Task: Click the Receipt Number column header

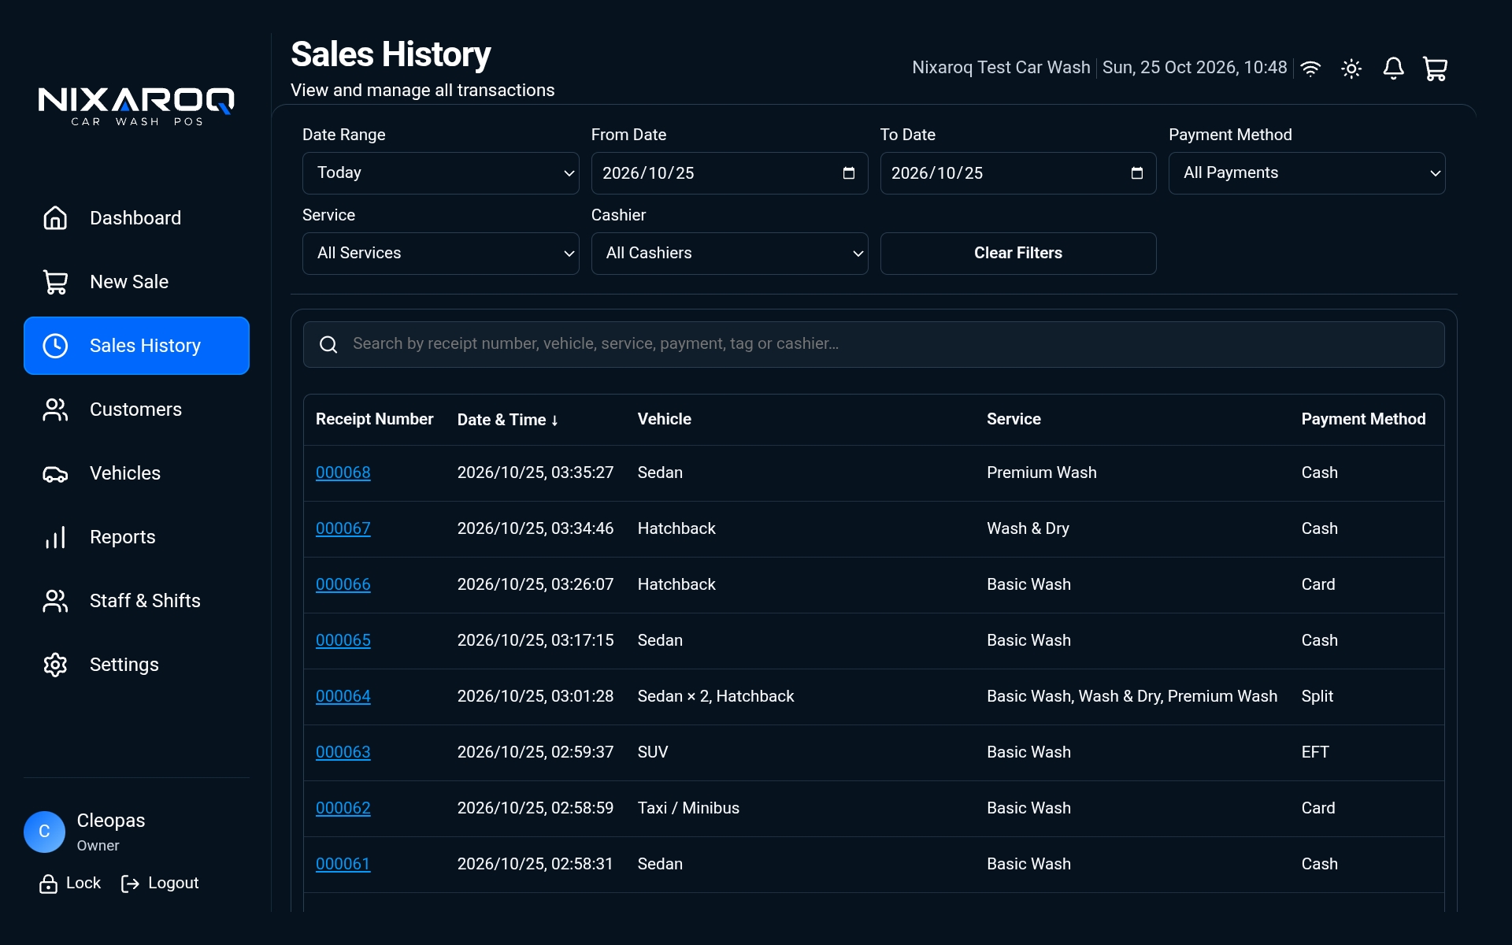Action: coord(374,420)
